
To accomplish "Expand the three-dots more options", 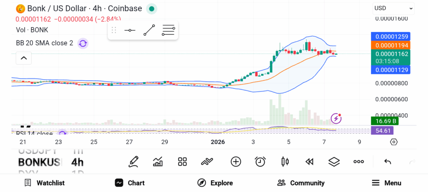I will pos(359,162).
